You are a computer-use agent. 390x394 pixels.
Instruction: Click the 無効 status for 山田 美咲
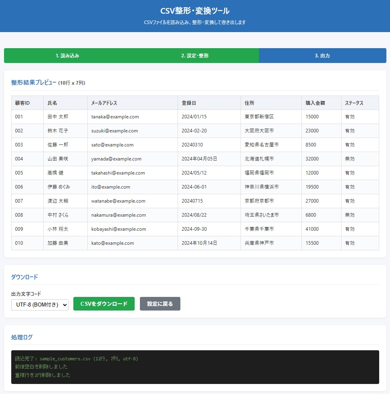click(x=347, y=159)
